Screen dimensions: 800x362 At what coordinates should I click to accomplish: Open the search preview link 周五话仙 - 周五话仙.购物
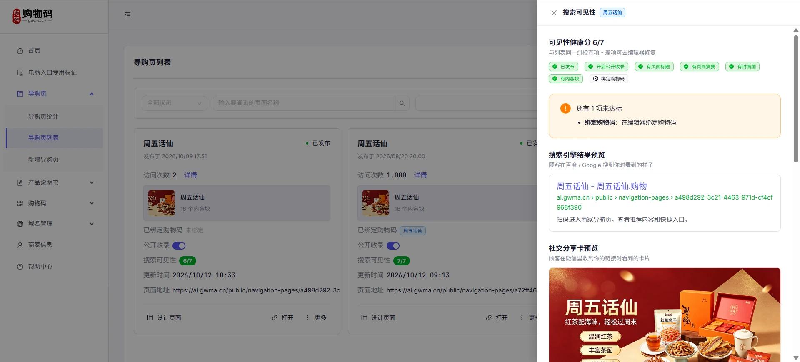[x=602, y=186]
